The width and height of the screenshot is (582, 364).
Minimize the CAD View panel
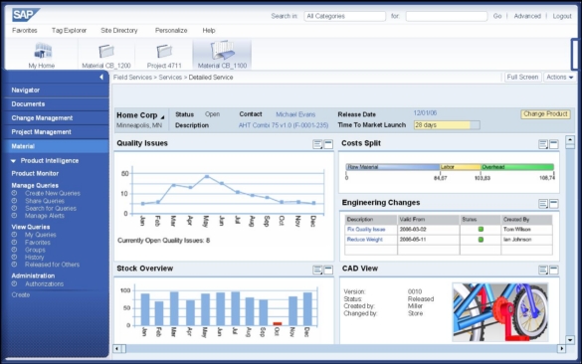pyautogui.click(x=554, y=270)
